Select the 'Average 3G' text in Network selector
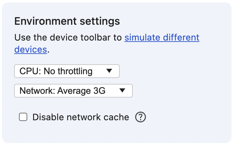 82,91
